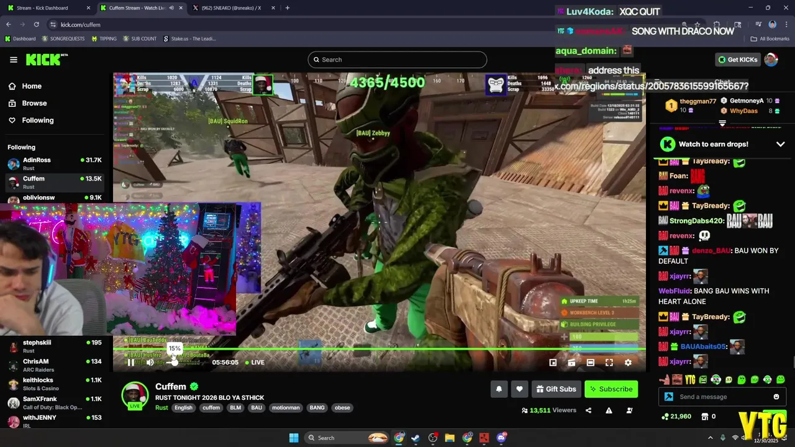
Task: Reload the page
Action: (36, 24)
